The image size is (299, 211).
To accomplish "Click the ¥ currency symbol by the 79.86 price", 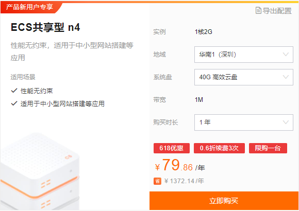I will 157,167.
